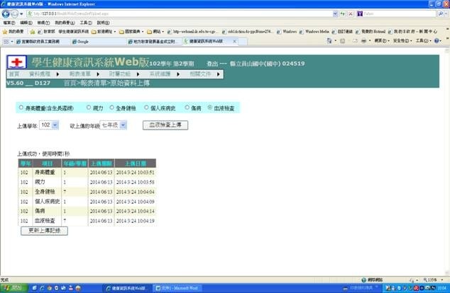Click the IE forward navigation arrow

pos(16,13)
